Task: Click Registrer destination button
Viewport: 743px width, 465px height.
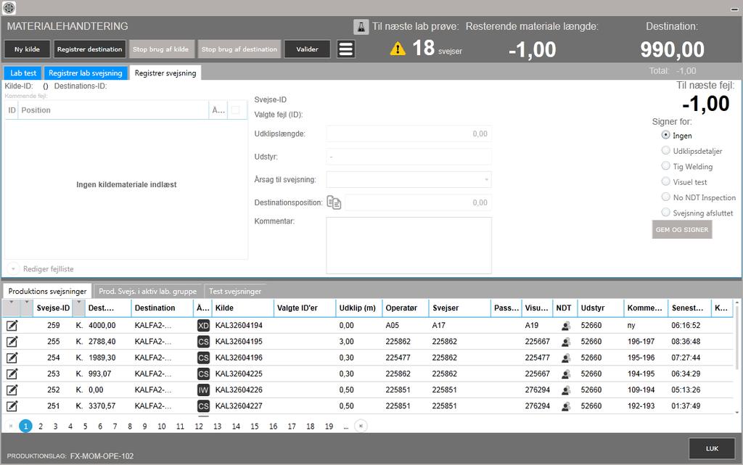Action: tap(89, 49)
